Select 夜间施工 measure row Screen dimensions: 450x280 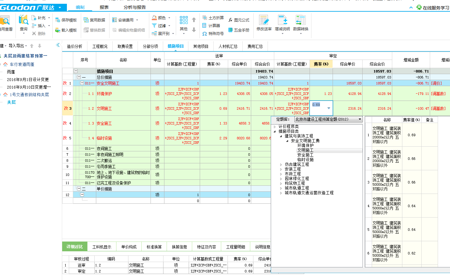104,149
